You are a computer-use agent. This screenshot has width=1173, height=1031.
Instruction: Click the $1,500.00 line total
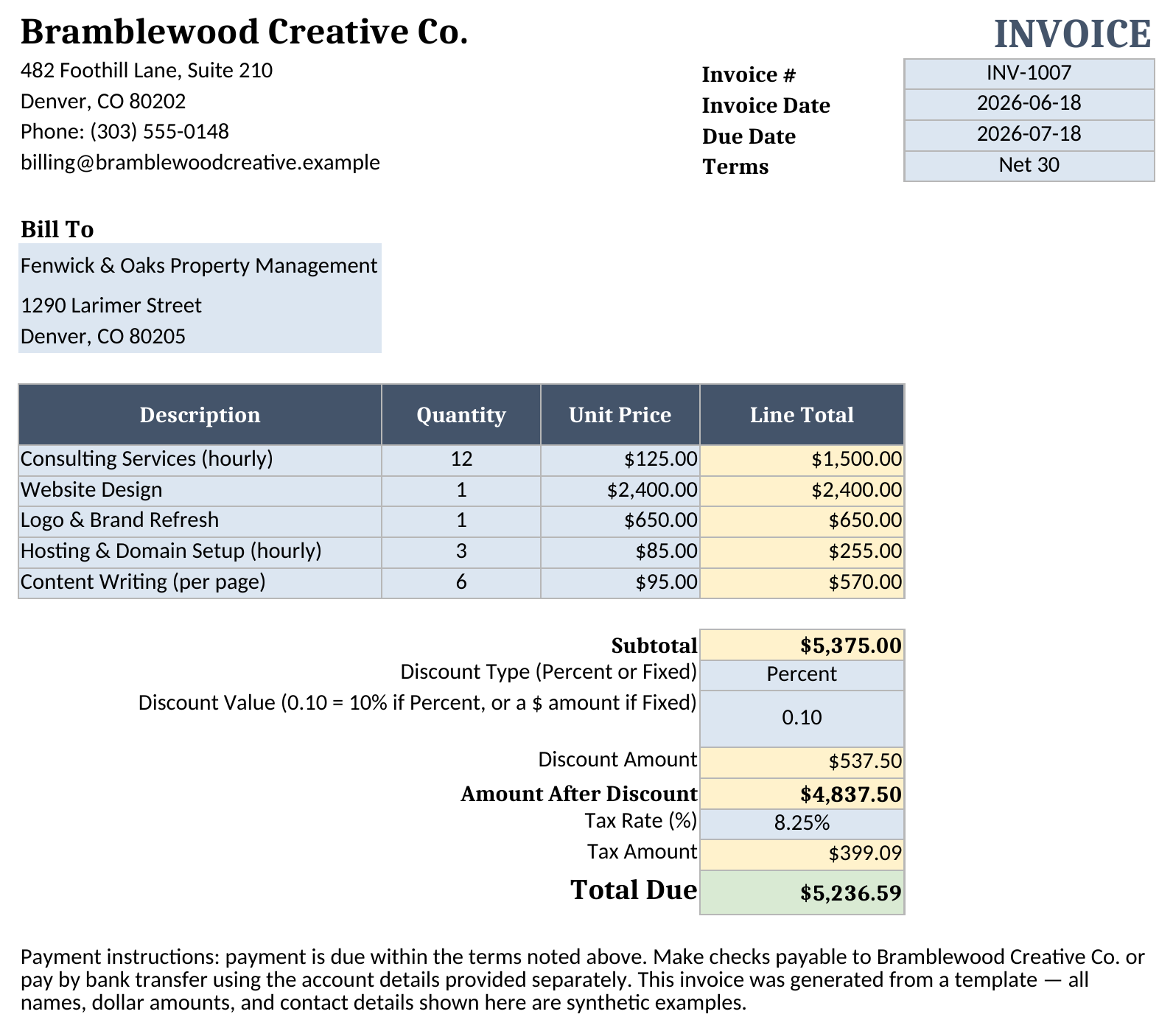tap(802, 460)
